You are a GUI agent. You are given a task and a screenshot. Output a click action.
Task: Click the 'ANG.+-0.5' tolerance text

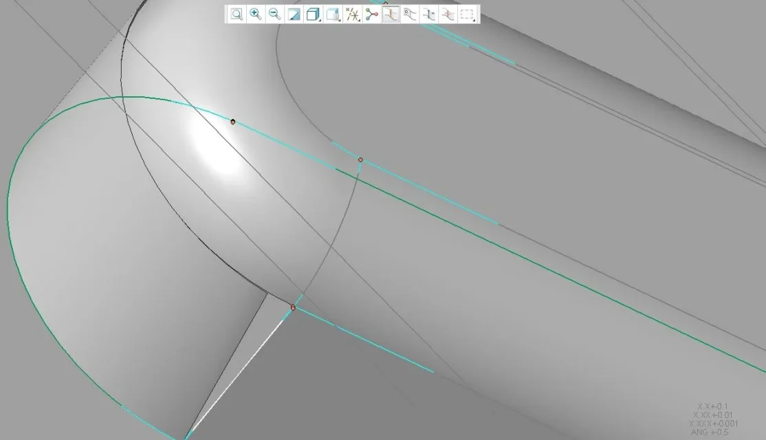pyautogui.click(x=710, y=432)
